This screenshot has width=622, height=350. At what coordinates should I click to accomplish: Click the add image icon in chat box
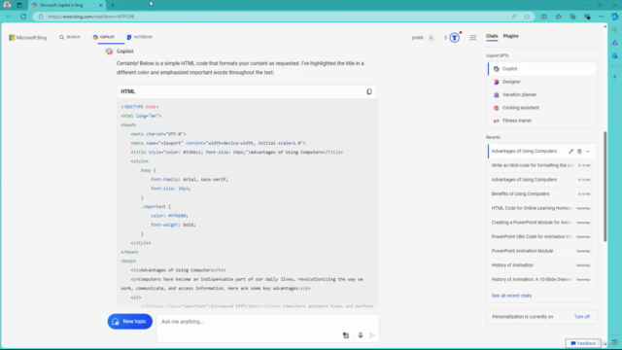tap(346, 335)
